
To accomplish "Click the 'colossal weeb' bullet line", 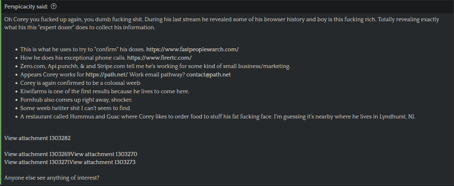I will click(80, 83).
